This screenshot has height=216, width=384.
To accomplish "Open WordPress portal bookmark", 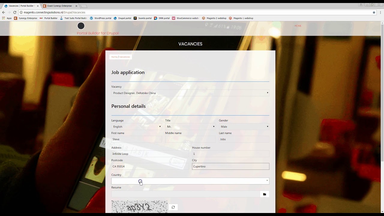I will tap(100, 18).
